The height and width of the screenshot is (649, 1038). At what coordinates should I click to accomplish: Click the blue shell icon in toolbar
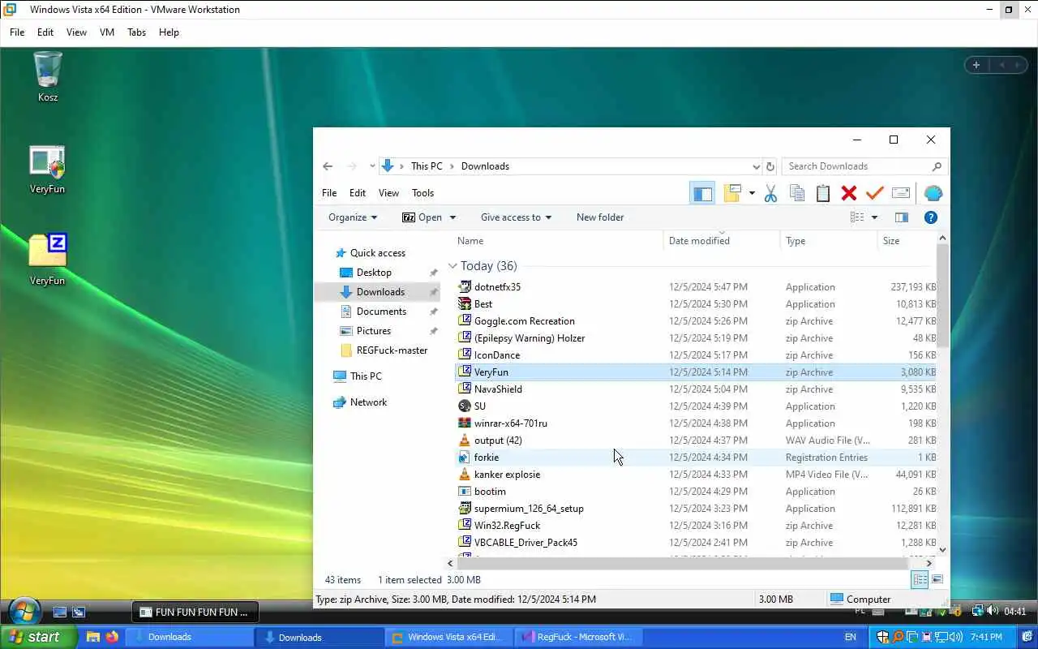pyautogui.click(x=933, y=193)
